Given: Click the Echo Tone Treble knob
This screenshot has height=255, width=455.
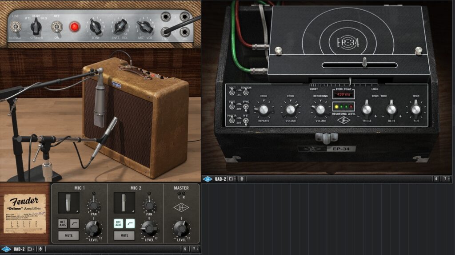Looking at the screenshot, I should [367, 109].
